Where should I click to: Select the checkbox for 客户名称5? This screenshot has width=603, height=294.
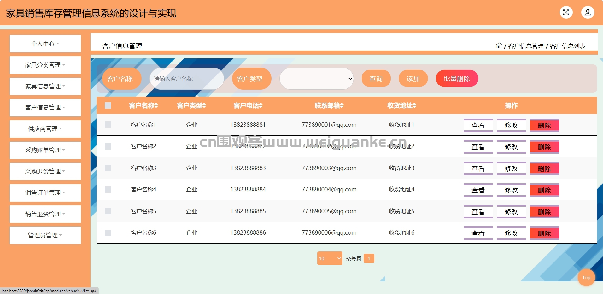click(x=108, y=211)
